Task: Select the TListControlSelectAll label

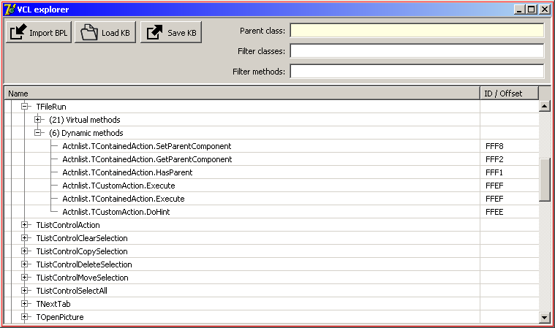Action: point(72,291)
